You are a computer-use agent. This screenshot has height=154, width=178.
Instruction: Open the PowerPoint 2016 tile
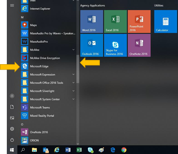tap(139, 21)
